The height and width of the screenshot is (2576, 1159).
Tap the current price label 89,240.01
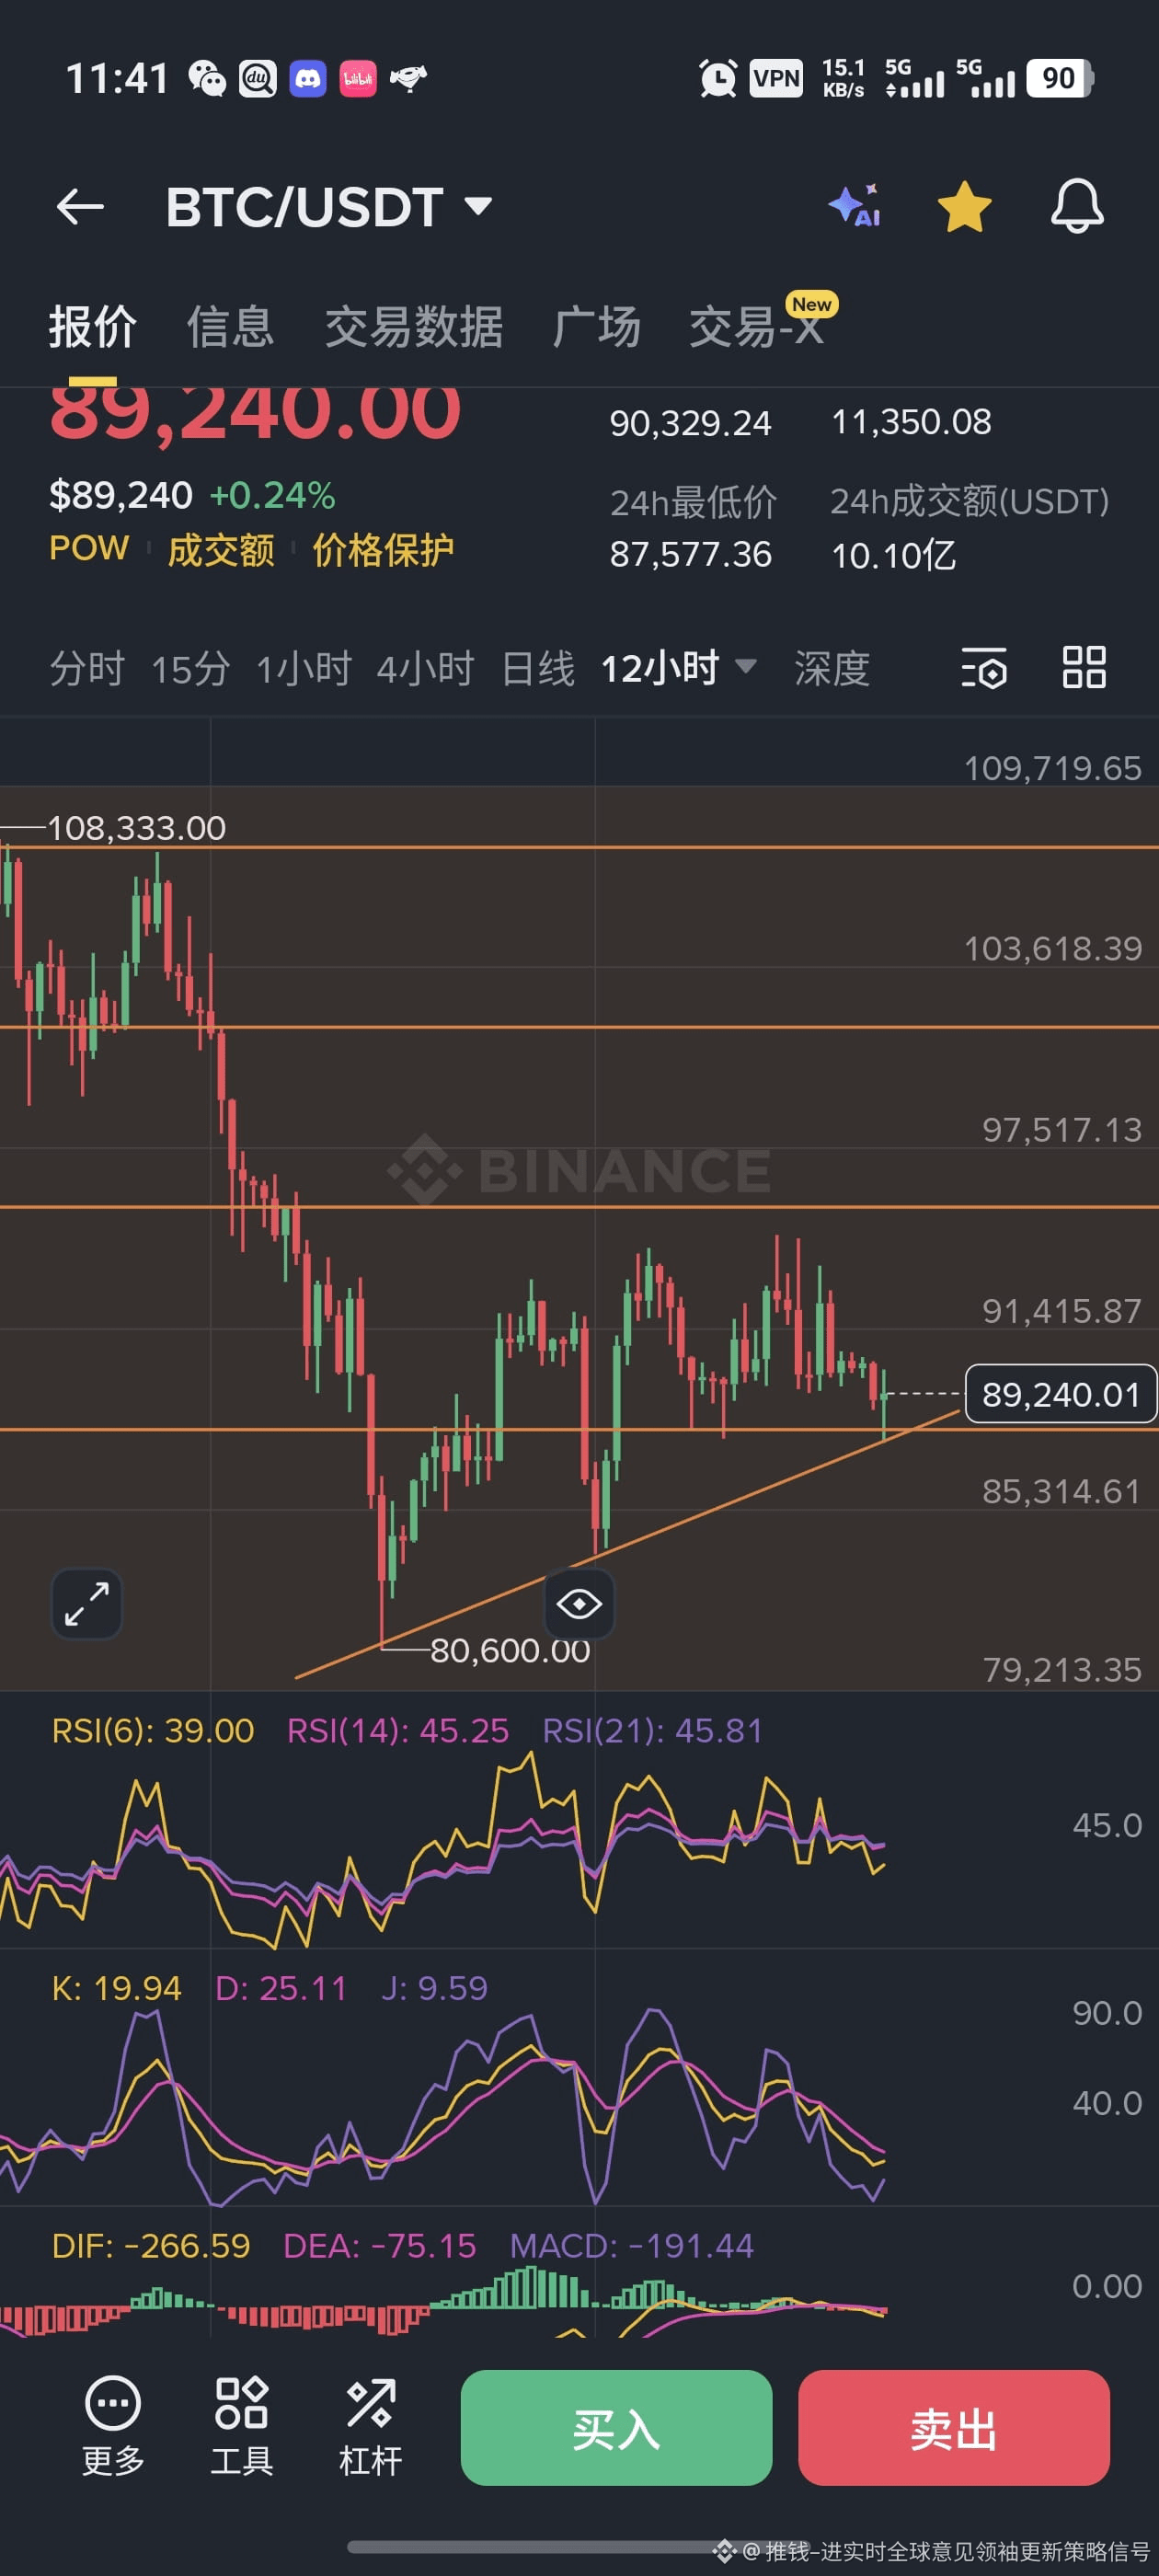pyautogui.click(x=1060, y=1393)
